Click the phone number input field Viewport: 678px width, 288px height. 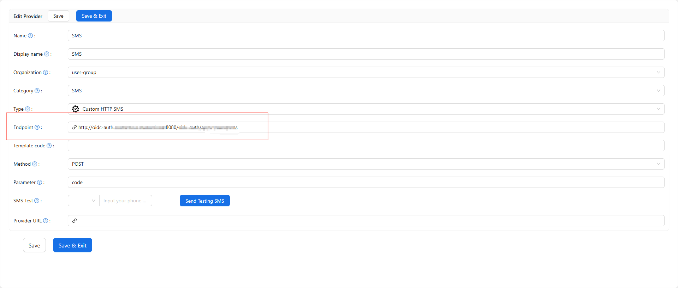(126, 201)
